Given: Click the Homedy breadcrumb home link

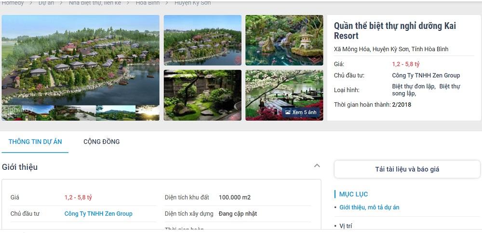Looking at the screenshot, I should [13, 3].
